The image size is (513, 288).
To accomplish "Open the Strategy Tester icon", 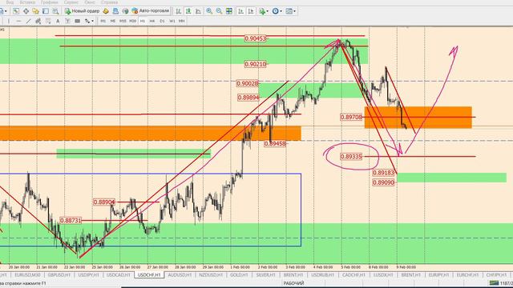I will [x=55, y=11].
